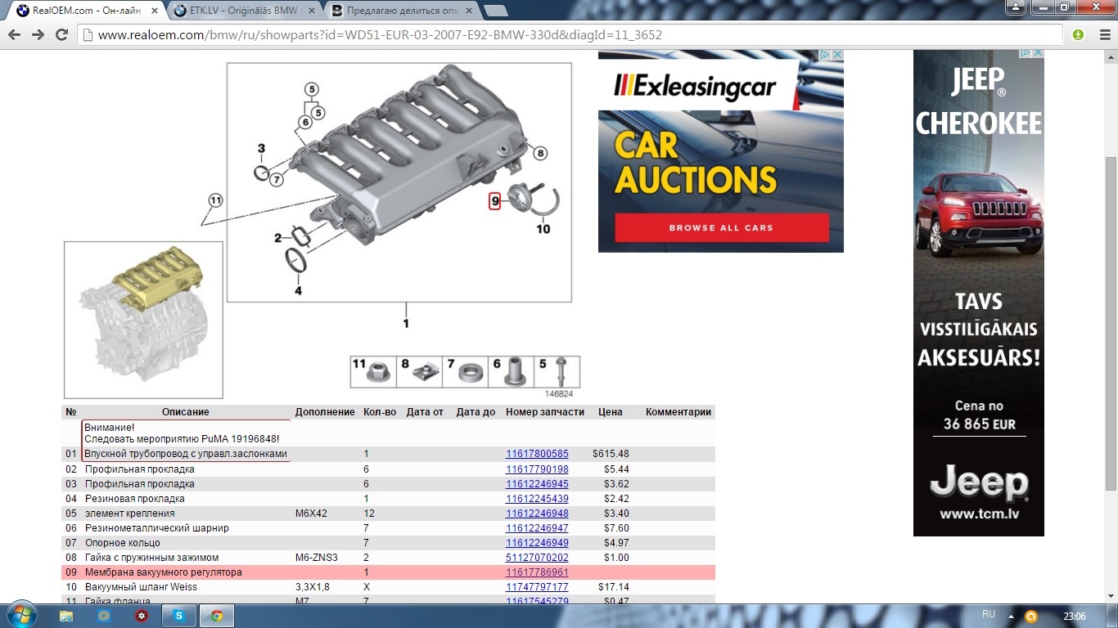Switch to the ETK.LV tab

[241, 11]
